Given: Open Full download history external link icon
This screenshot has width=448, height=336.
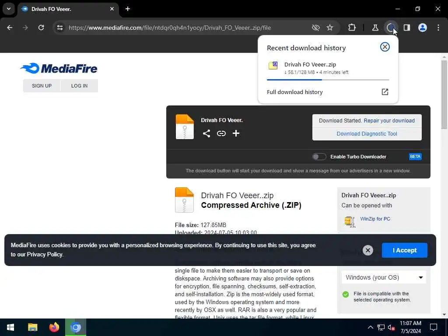Looking at the screenshot, I should pos(385,92).
